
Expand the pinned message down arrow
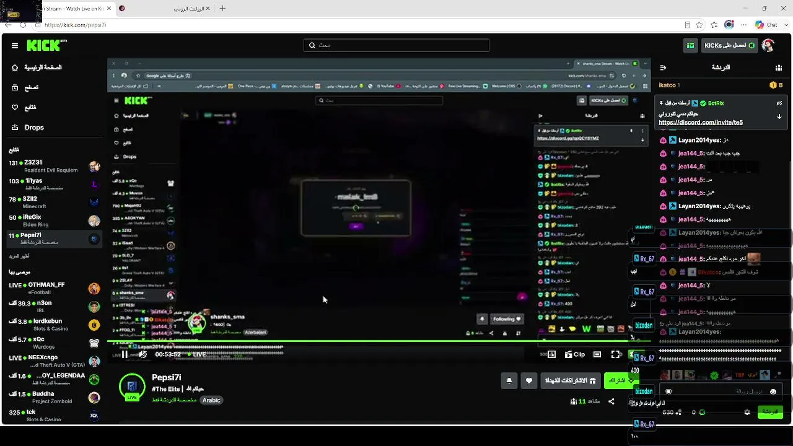(x=779, y=116)
